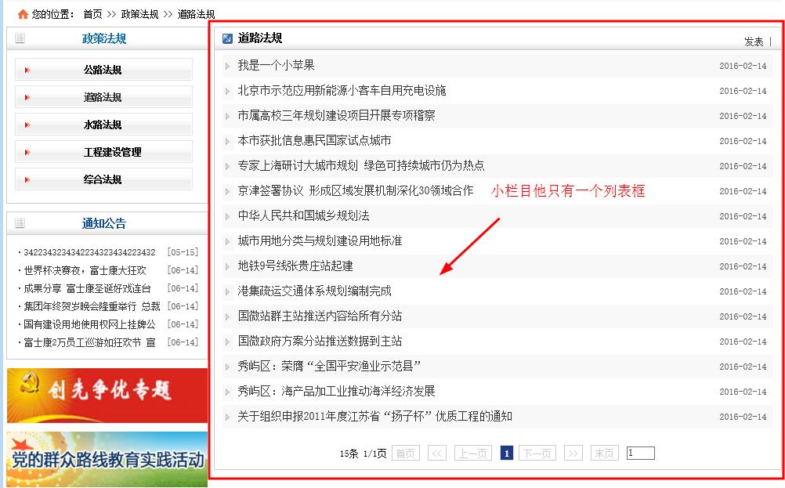Image resolution: width=785 pixels, height=488 pixels.
Task: Click the list icon beside the 通知公告 header
Action: tap(20, 223)
